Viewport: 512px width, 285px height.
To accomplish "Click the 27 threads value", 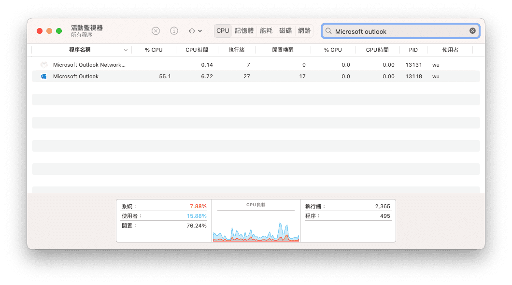I will click(x=247, y=76).
